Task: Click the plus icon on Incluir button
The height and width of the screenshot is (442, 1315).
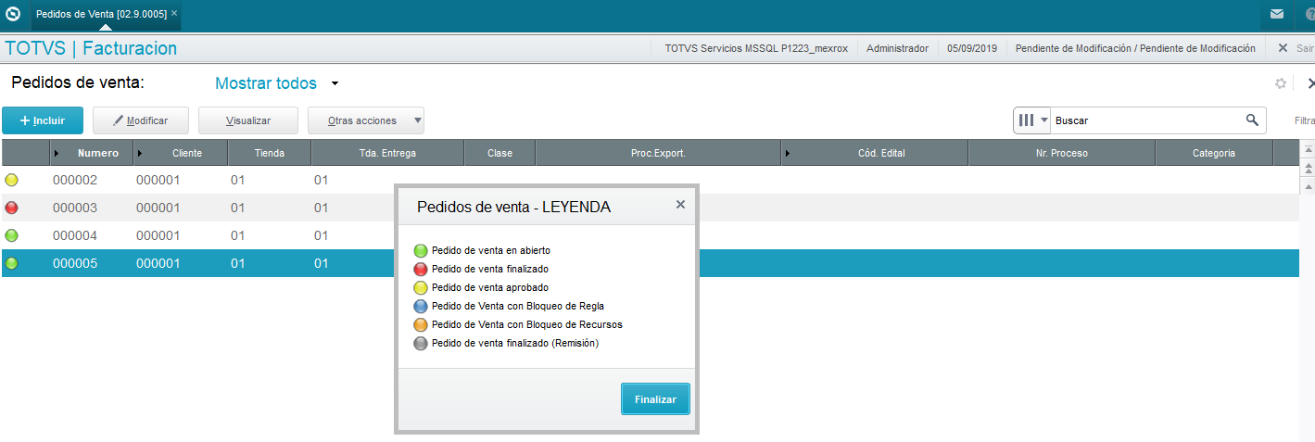Action: click(25, 120)
